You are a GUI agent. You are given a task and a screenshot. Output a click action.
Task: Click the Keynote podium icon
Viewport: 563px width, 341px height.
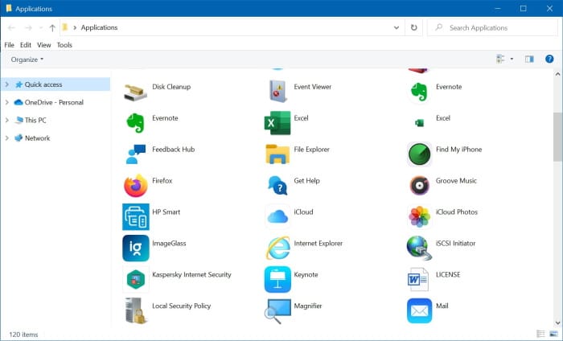click(x=277, y=279)
